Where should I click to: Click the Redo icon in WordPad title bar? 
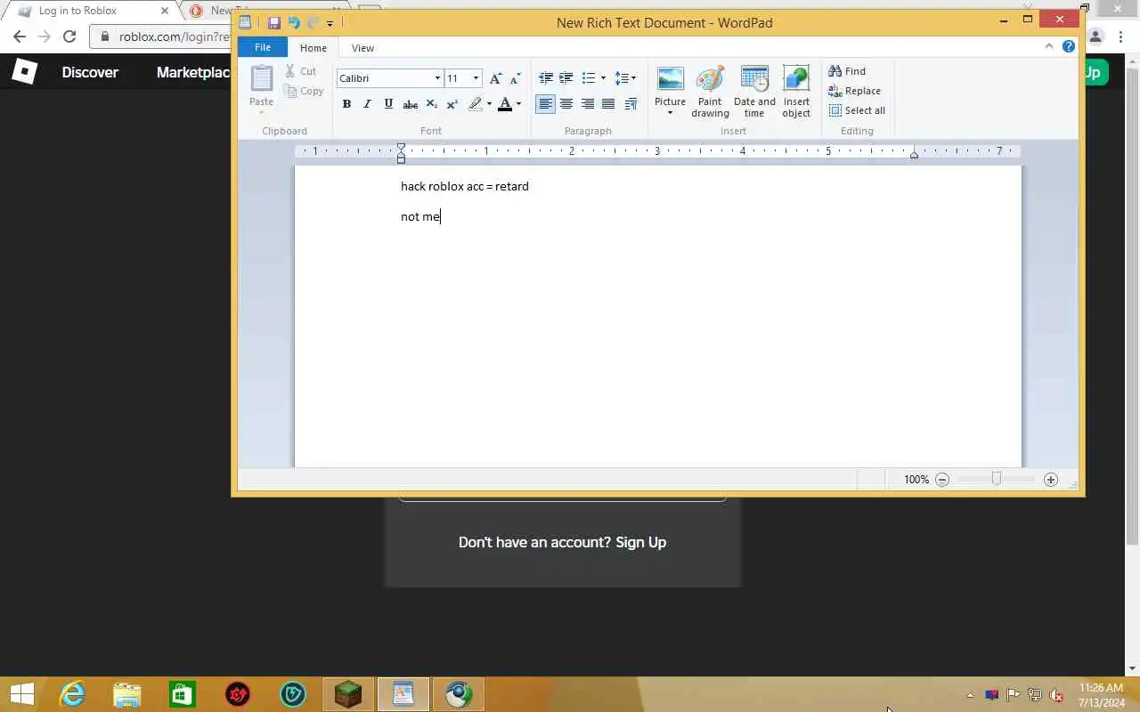[312, 22]
